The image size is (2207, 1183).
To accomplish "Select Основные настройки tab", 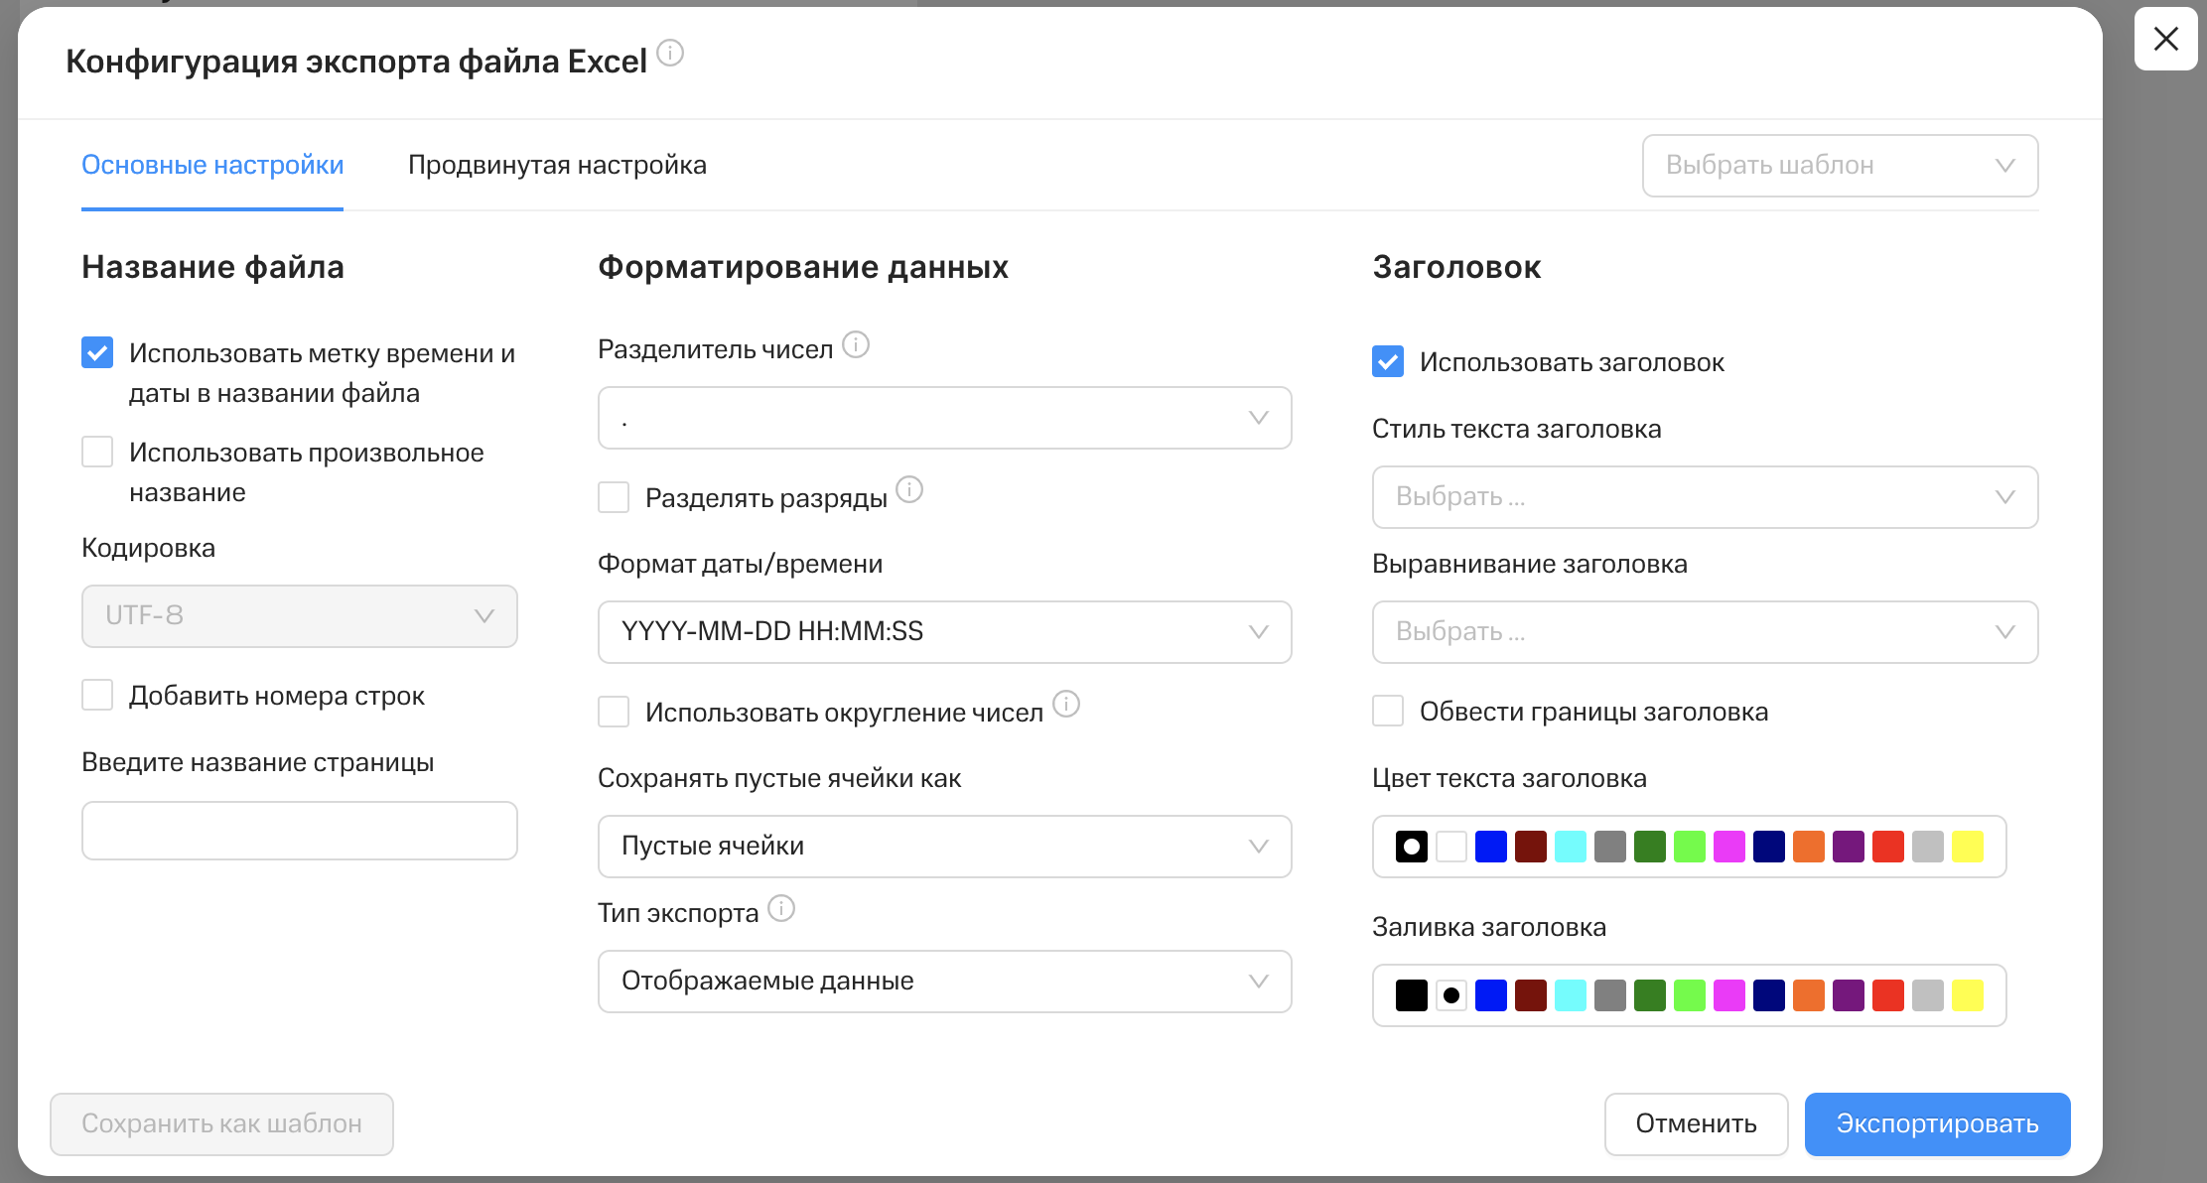I will [212, 165].
